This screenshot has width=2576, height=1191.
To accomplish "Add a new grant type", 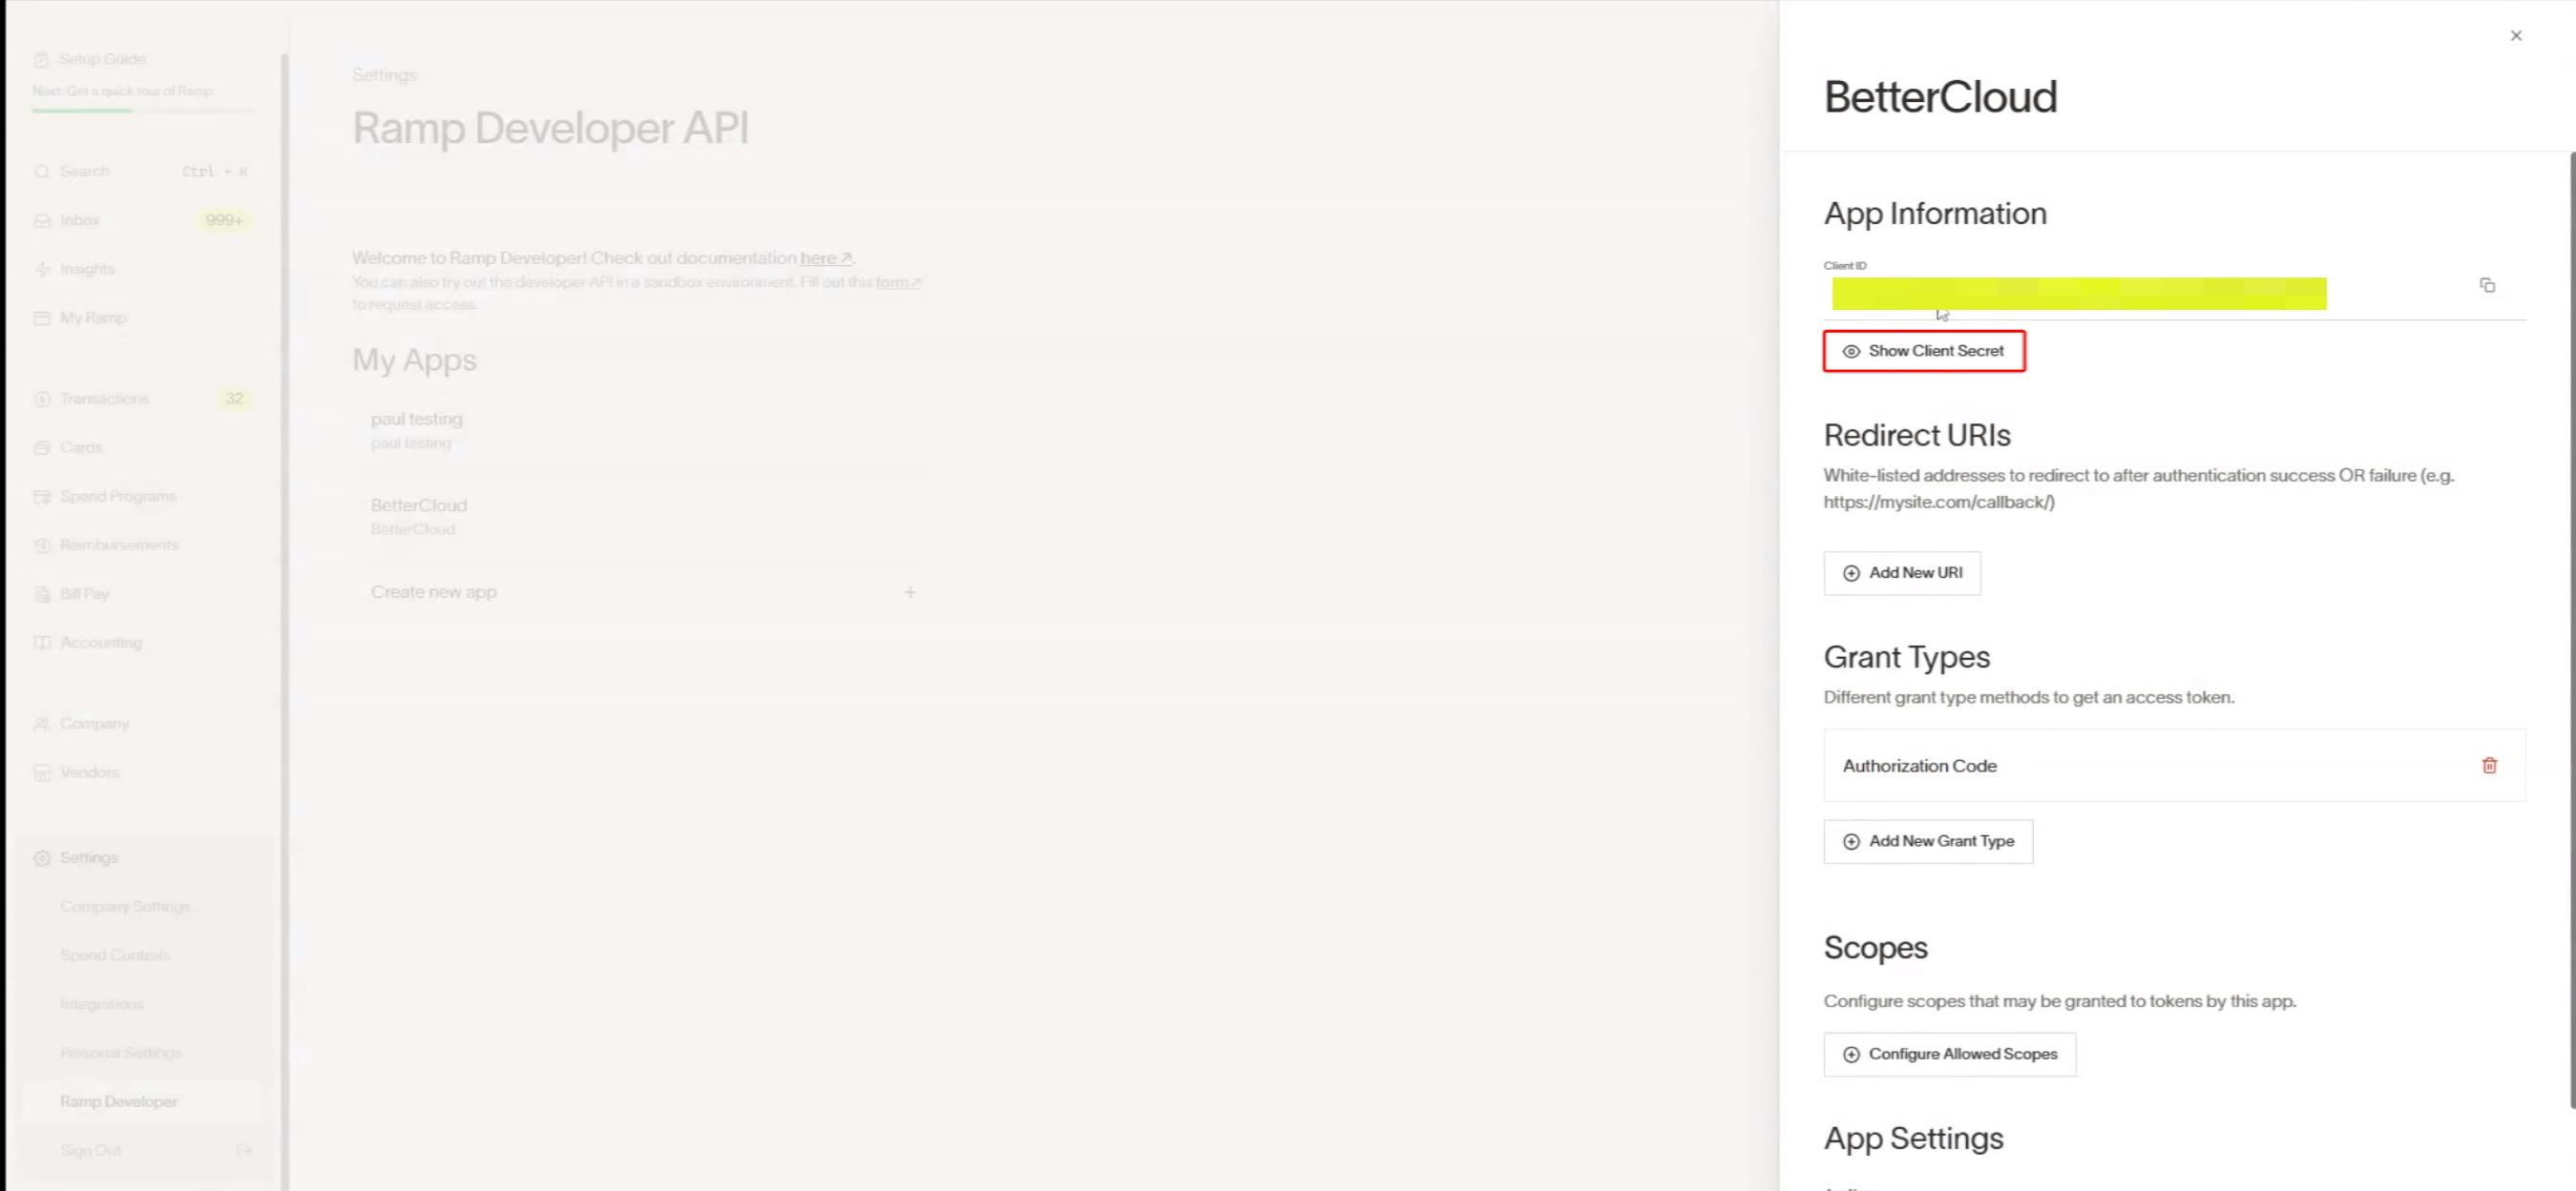I will click(1928, 840).
